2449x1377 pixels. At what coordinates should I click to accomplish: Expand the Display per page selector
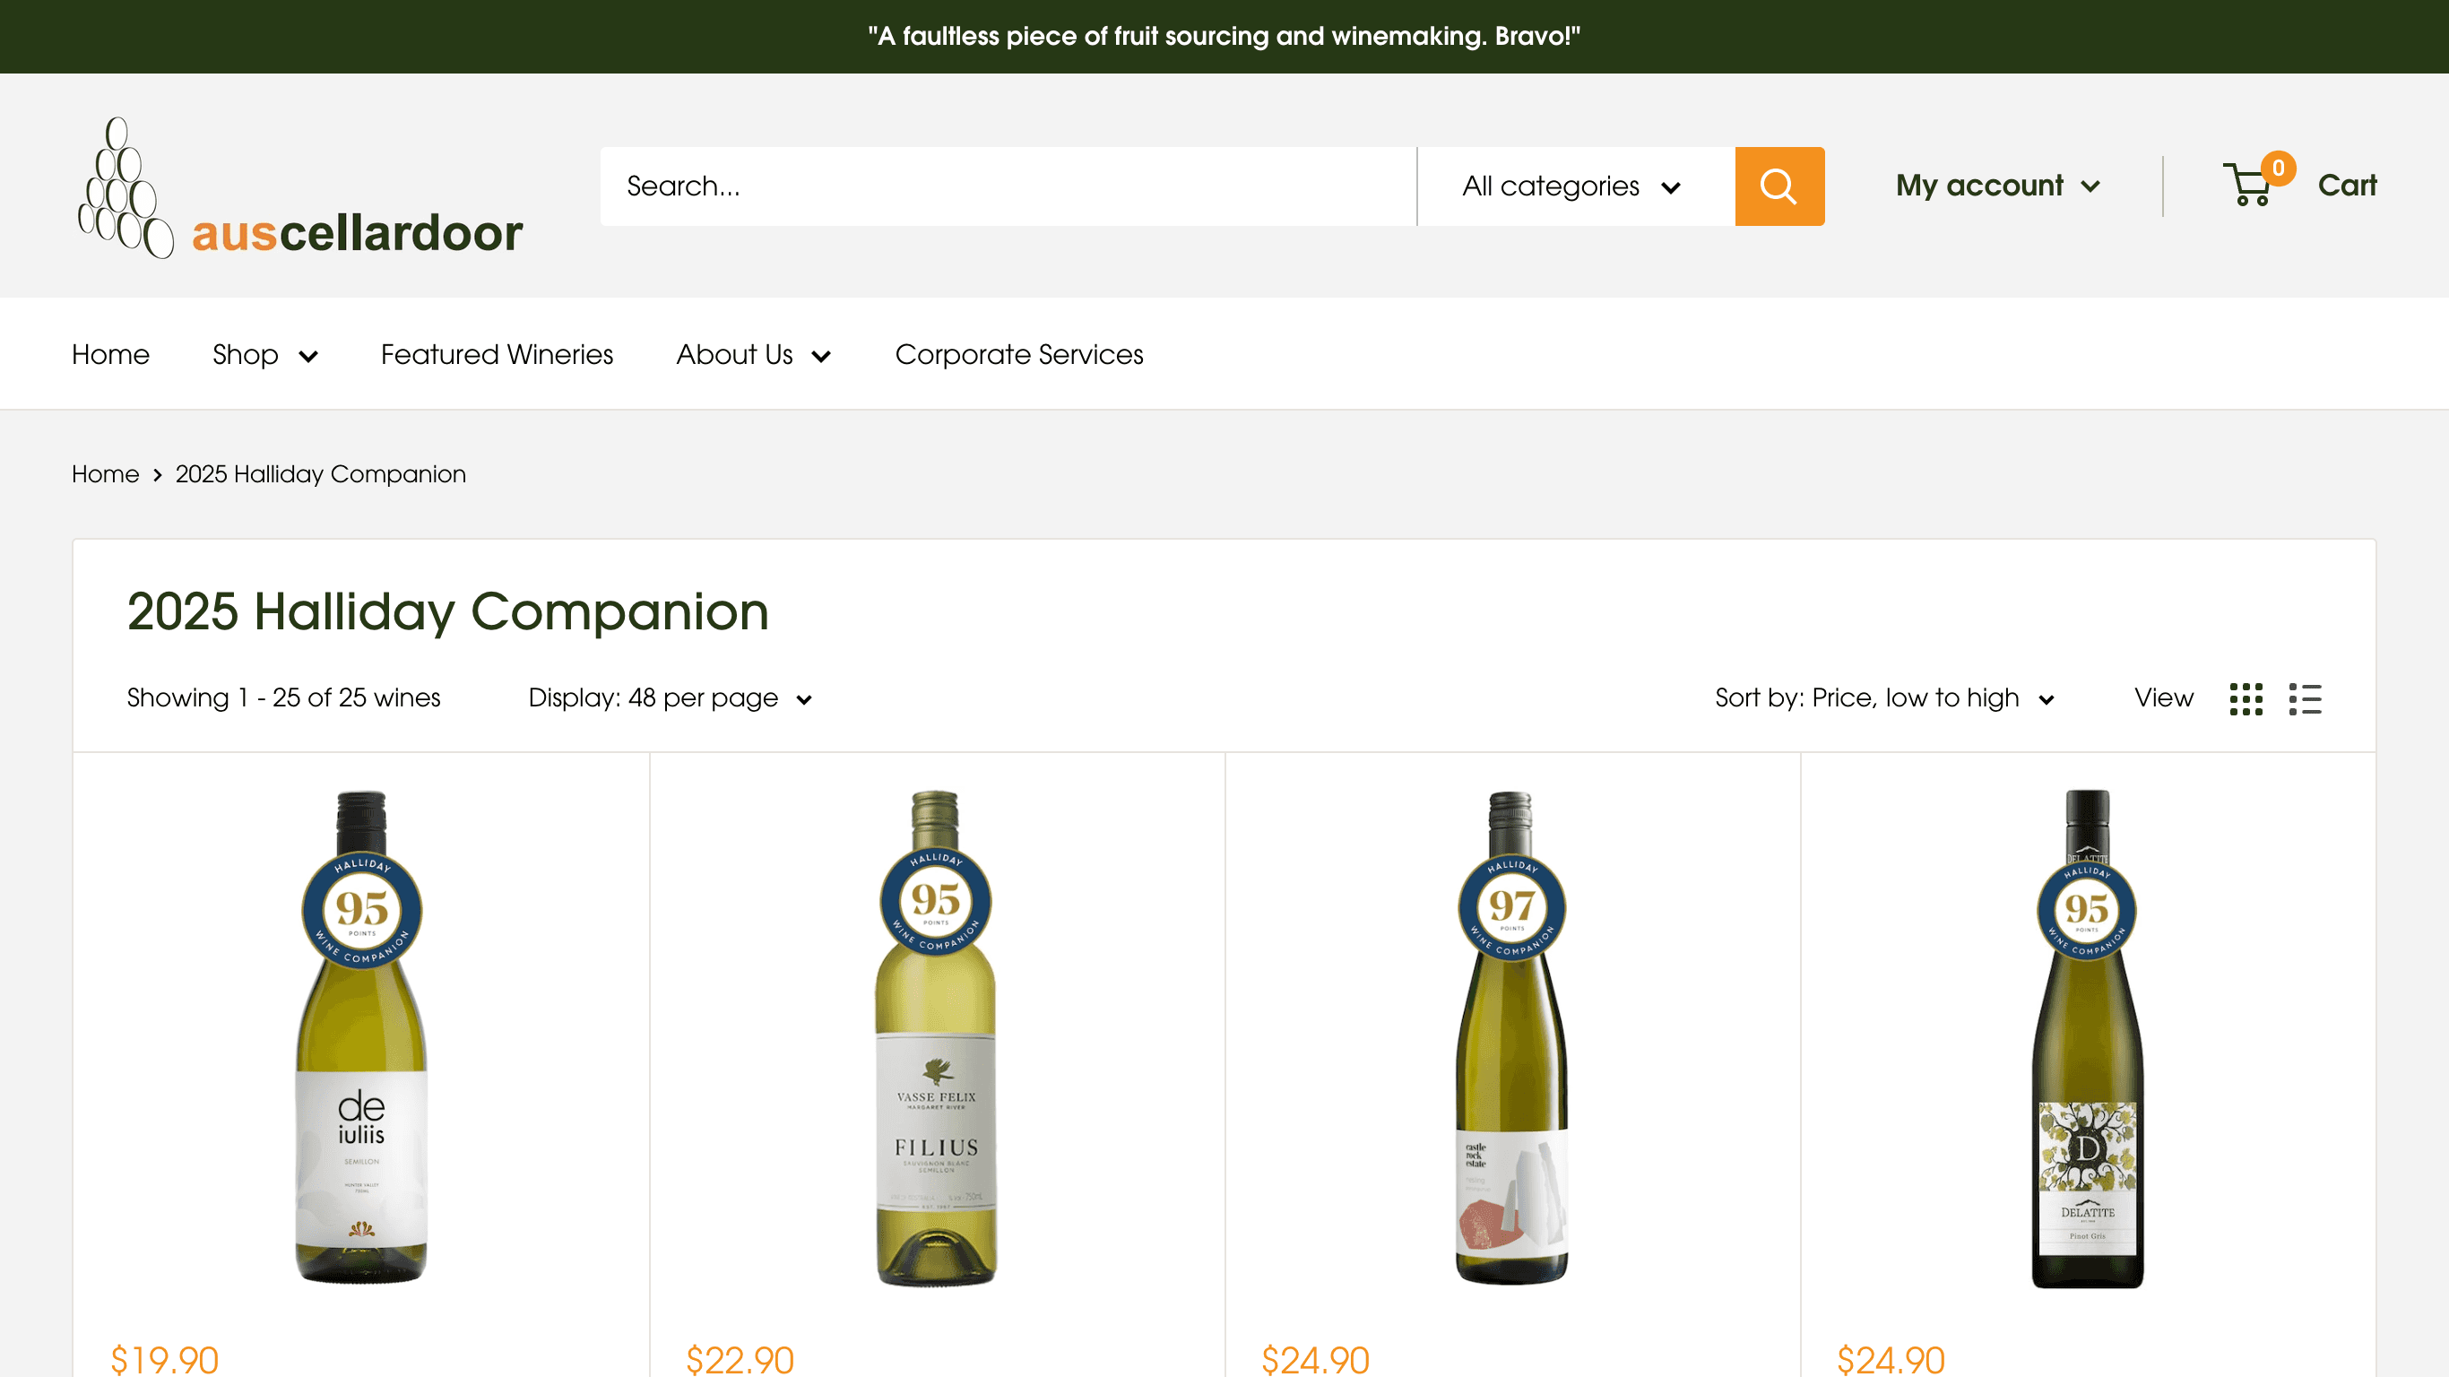(671, 697)
